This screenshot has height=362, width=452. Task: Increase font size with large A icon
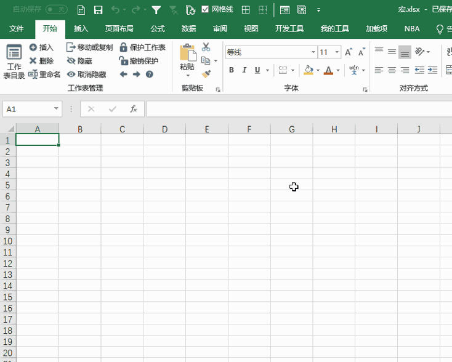(x=349, y=52)
